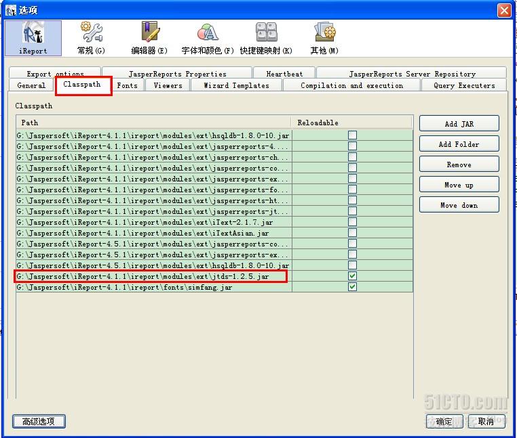Click the Add JAR button
The height and width of the screenshot is (438, 517).
tap(459, 123)
